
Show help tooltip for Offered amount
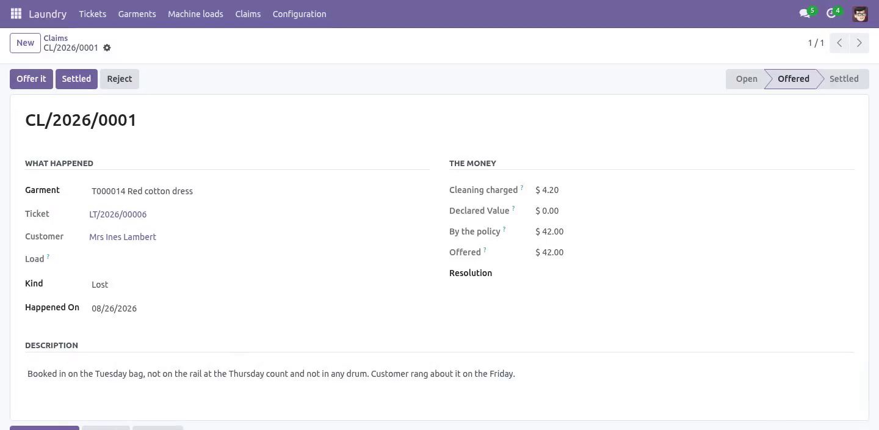click(x=485, y=250)
